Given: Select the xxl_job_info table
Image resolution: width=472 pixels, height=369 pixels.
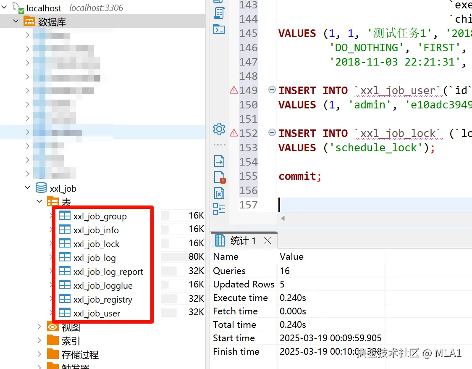Looking at the screenshot, I should [x=96, y=230].
